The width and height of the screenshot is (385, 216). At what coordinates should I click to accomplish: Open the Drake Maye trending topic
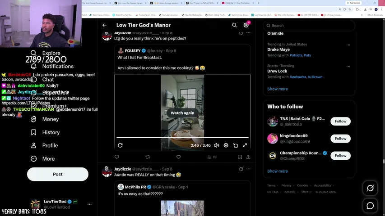(278, 49)
